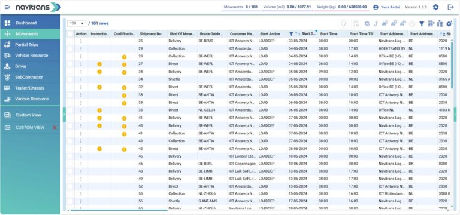The image size is (460, 215).
Task: Click the Navitrans logo
Action: coord(38,7)
